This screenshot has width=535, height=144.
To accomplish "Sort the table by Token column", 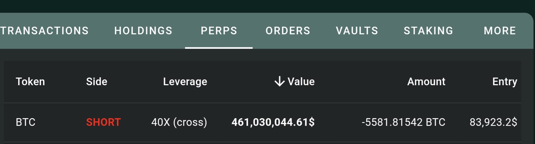I will 30,82.
